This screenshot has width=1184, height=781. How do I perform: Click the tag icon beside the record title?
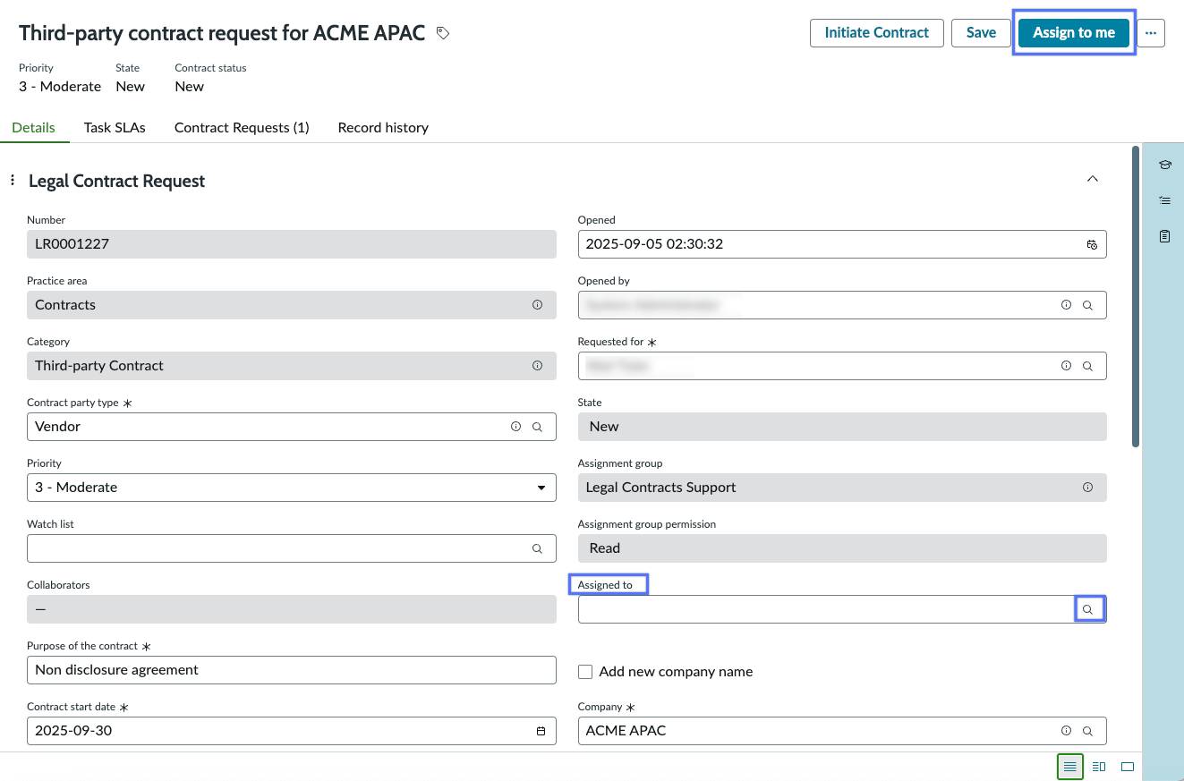pyautogui.click(x=442, y=33)
